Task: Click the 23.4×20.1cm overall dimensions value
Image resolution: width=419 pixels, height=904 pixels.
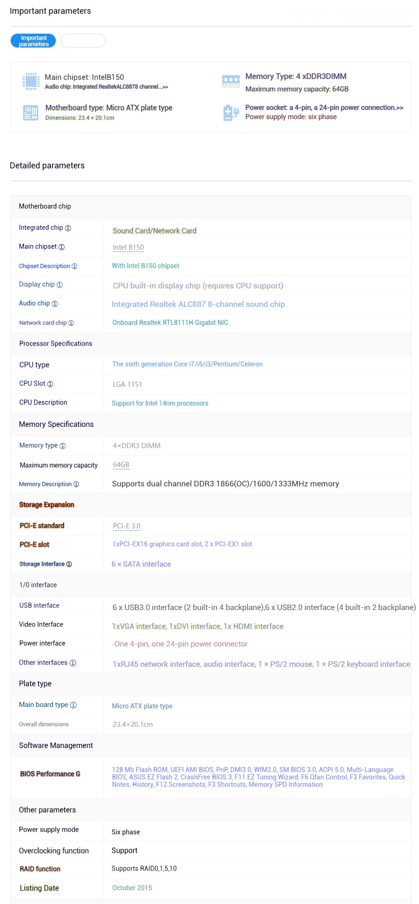Action: point(133,724)
